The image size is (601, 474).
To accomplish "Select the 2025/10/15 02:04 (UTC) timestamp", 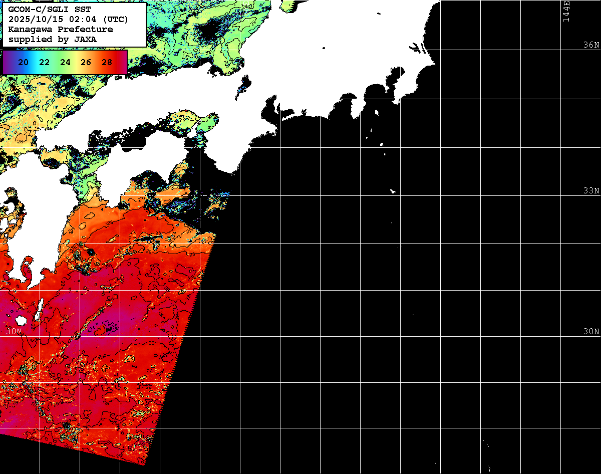I will 68,19.
